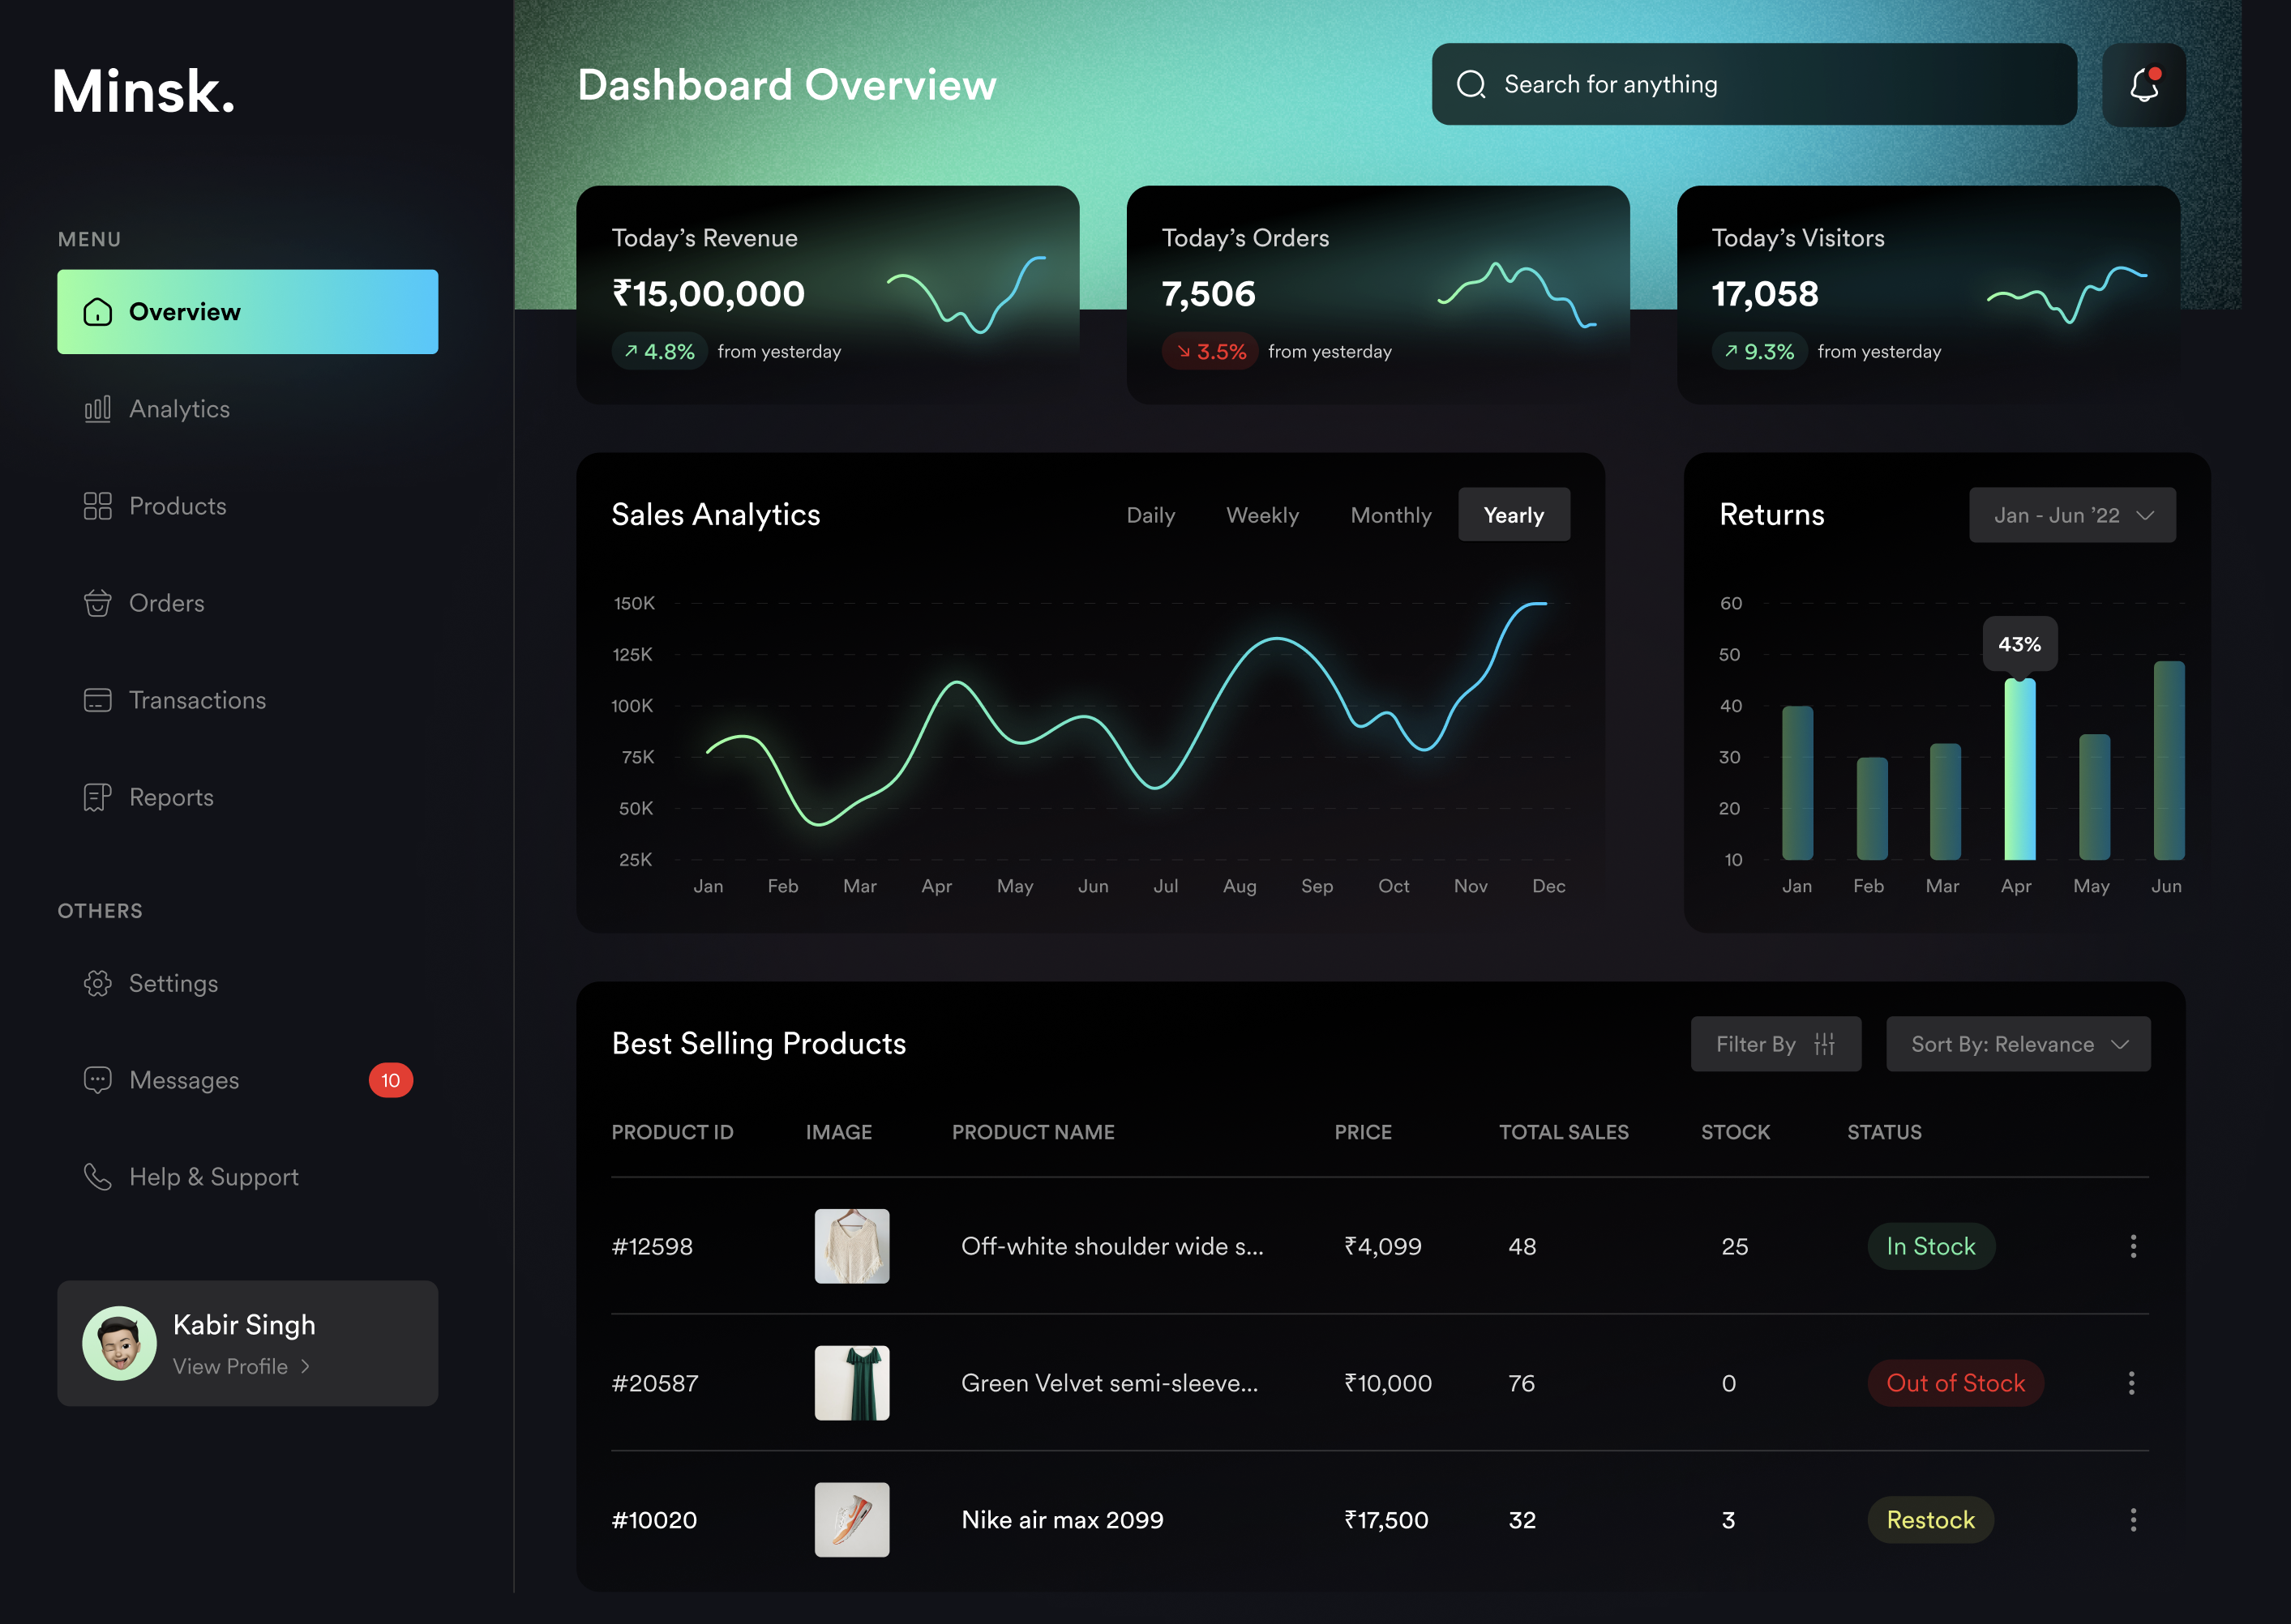
Task: Click the notification bell icon
Action: [x=2144, y=85]
